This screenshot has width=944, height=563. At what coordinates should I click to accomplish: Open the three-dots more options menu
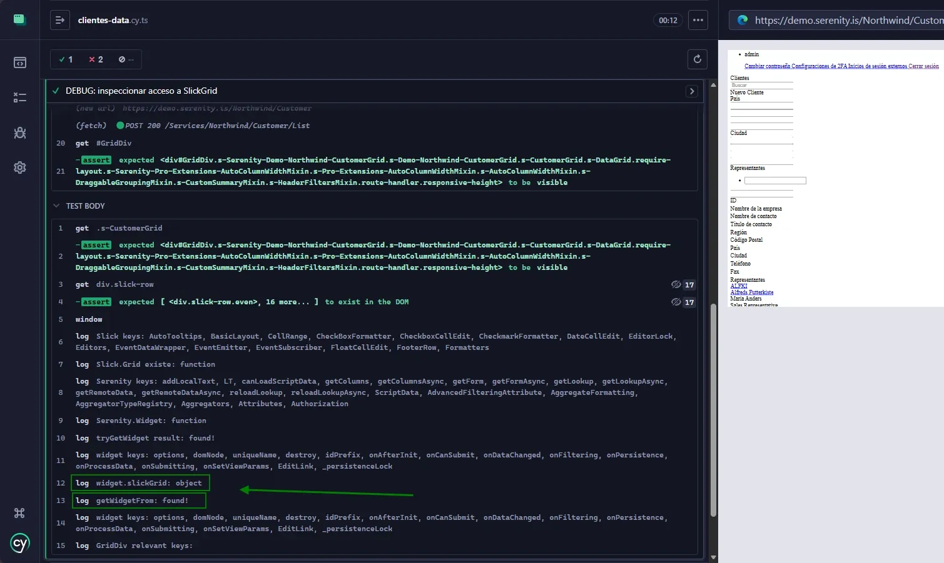tap(698, 20)
